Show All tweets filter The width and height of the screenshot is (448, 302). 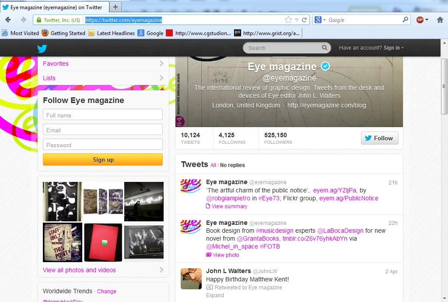[x=213, y=165]
